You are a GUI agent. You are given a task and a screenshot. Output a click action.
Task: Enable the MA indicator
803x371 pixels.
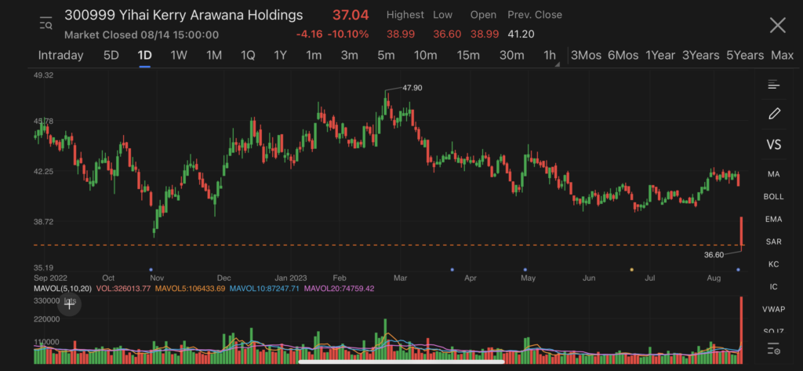[774, 174]
